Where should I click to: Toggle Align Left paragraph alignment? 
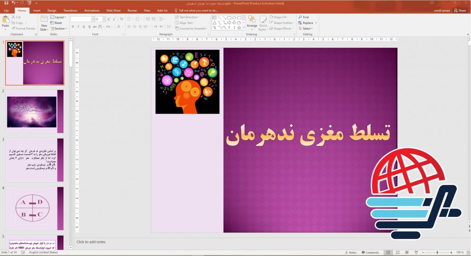click(x=129, y=27)
